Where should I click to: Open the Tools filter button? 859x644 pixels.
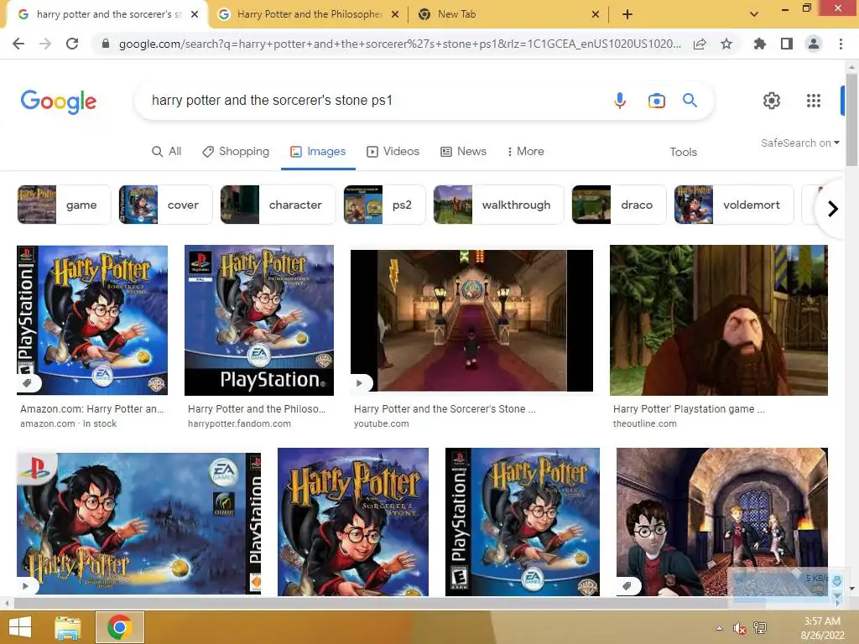[683, 152]
